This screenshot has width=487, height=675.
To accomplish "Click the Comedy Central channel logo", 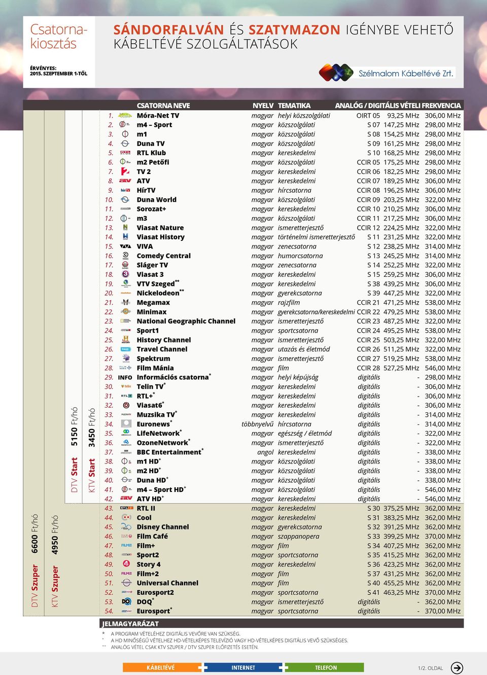I will click(125, 256).
